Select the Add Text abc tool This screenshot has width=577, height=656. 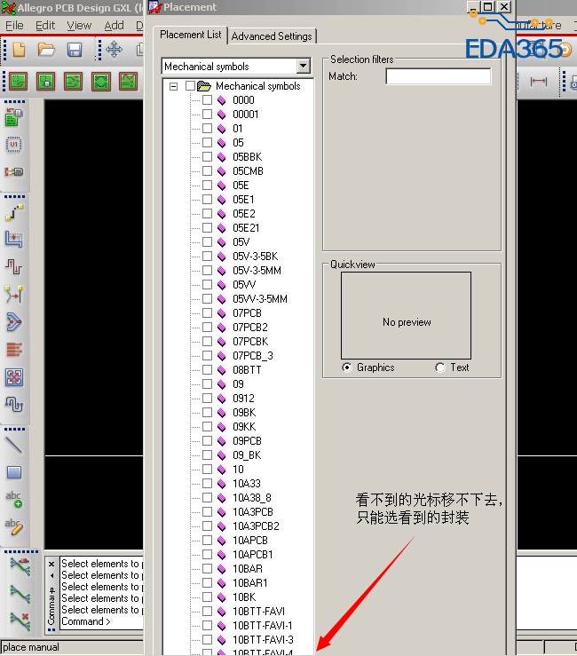[14, 500]
